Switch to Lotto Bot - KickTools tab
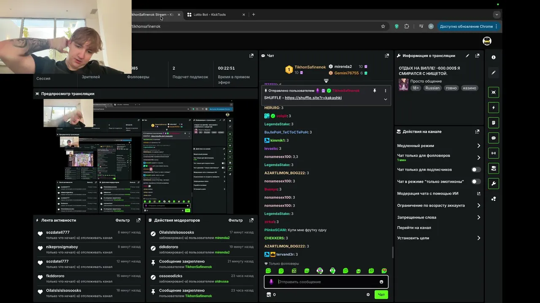Image resolution: width=540 pixels, height=303 pixels. (x=216, y=14)
